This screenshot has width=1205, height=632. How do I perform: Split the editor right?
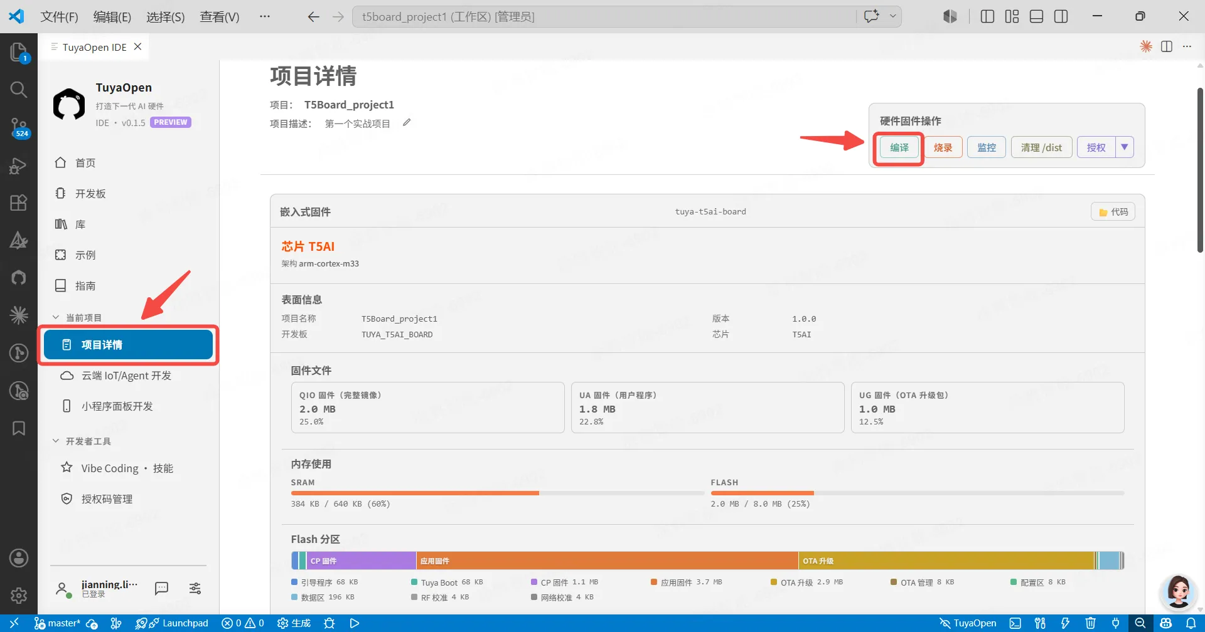(1167, 46)
